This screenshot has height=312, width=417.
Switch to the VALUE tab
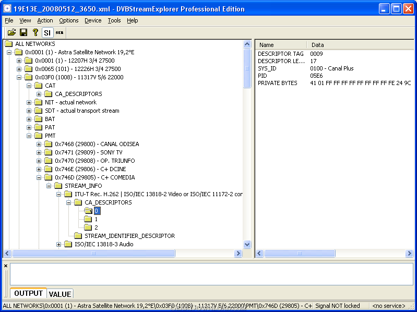tap(60, 294)
